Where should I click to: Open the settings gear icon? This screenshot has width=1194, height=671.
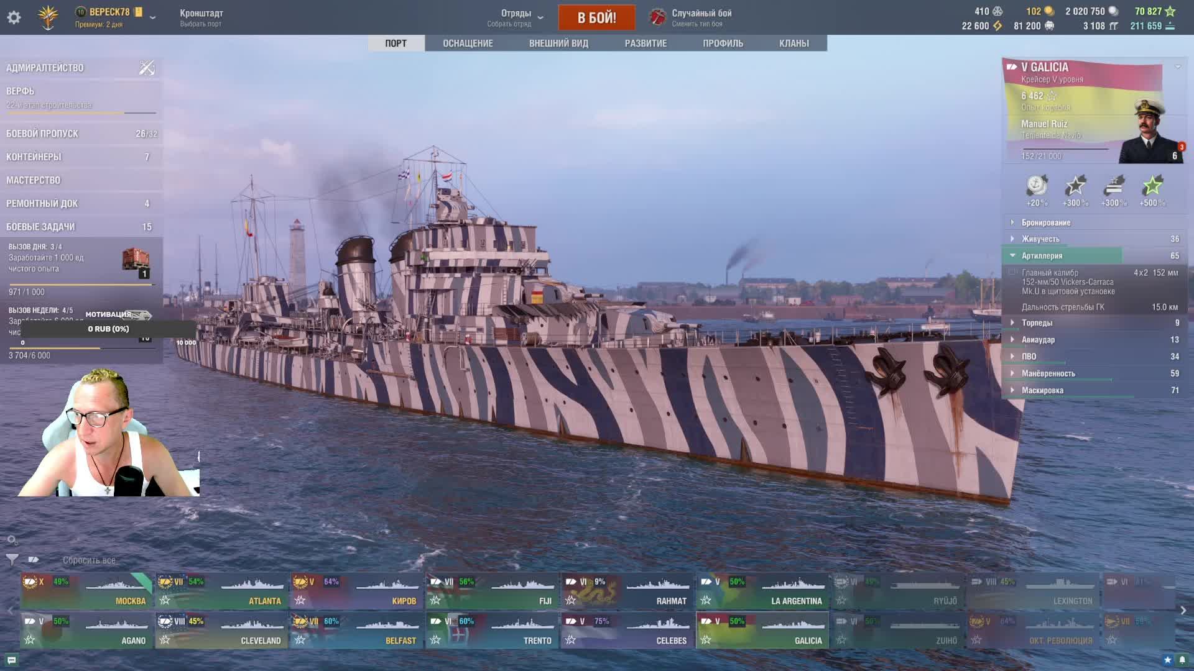click(14, 17)
